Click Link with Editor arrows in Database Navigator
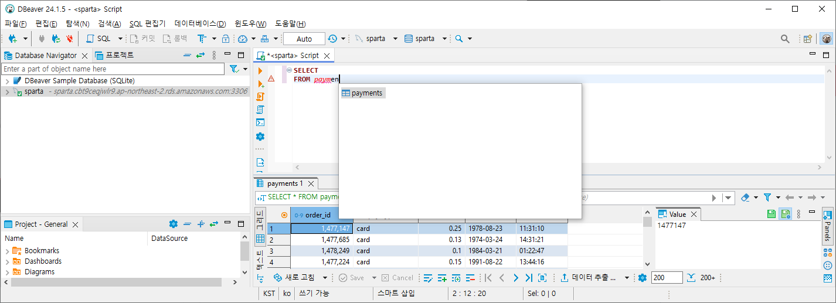The image size is (836, 303). [x=200, y=55]
